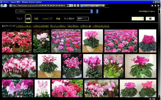Open the yellow SafeSearch dropdown
The width and height of the screenshot is (161, 100).
(138, 19)
